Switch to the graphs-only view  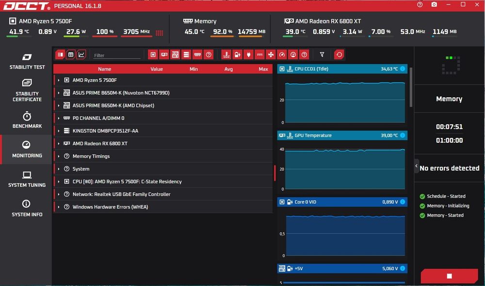(x=81, y=55)
